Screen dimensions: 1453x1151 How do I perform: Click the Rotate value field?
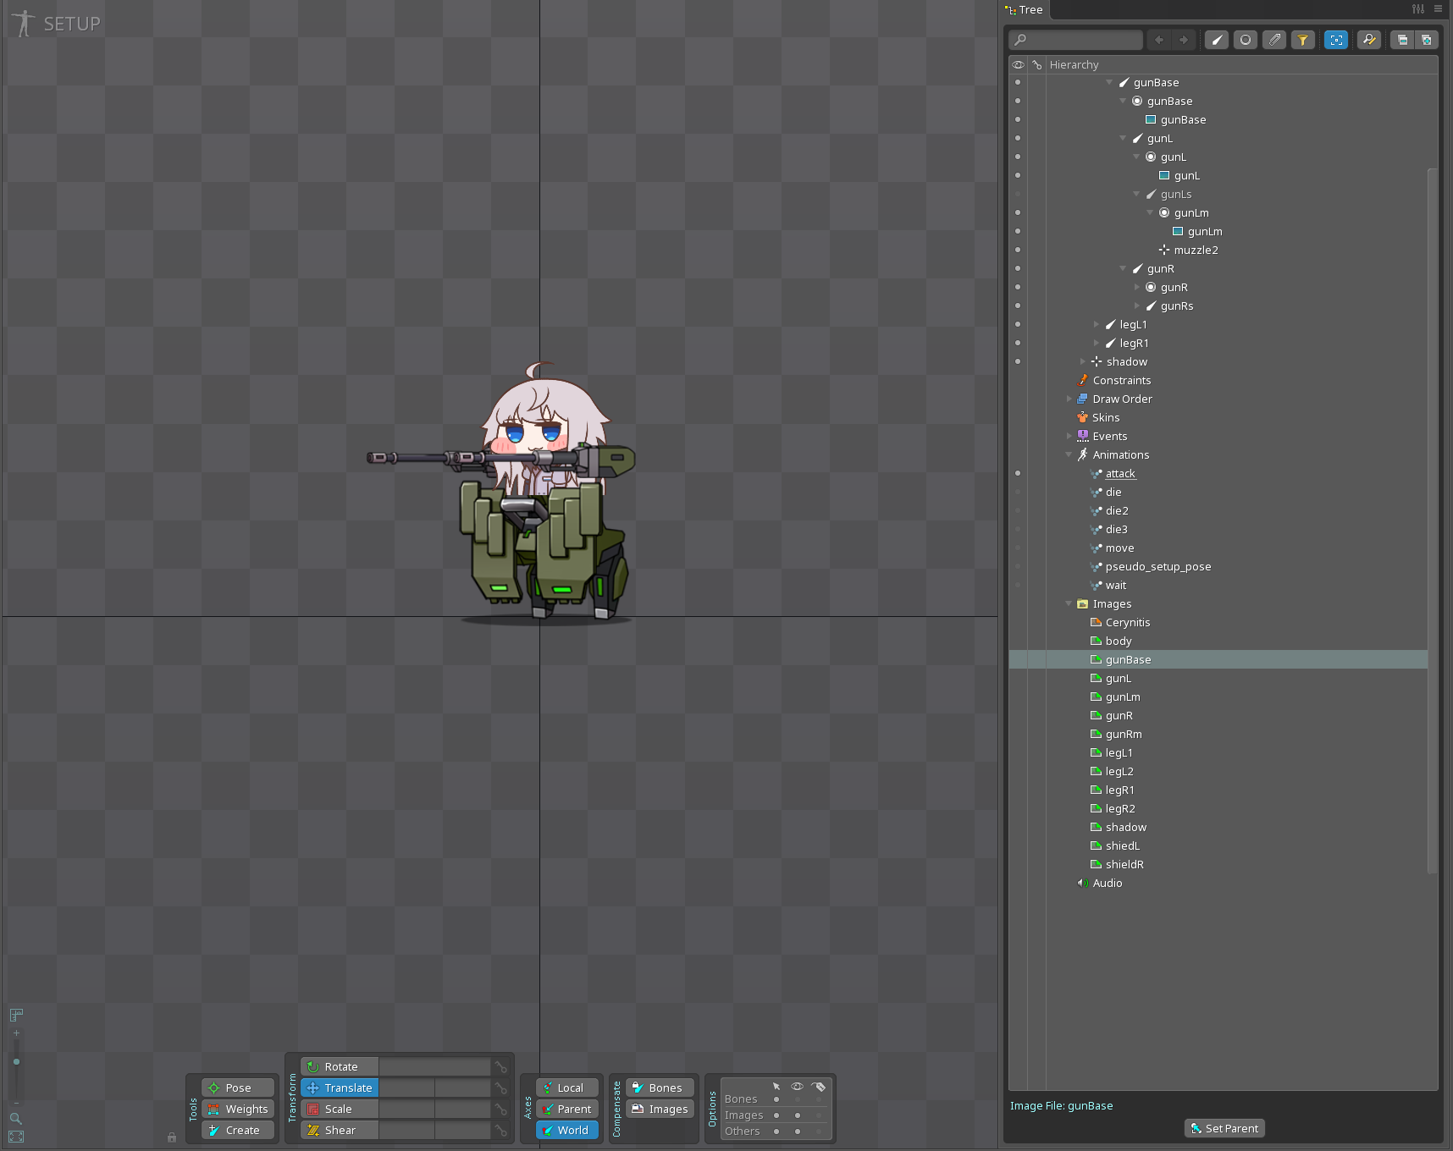434,1066
